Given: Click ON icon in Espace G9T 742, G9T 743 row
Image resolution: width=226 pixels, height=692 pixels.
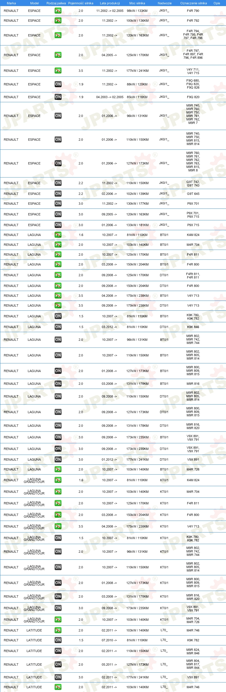Looking at the screenshot, I should pyautogui.click(x=58, y=183).
